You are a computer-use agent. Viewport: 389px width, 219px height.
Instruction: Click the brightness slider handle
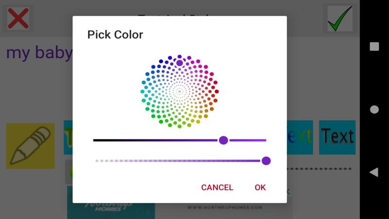pyautogui.click(x=223, y=140)
